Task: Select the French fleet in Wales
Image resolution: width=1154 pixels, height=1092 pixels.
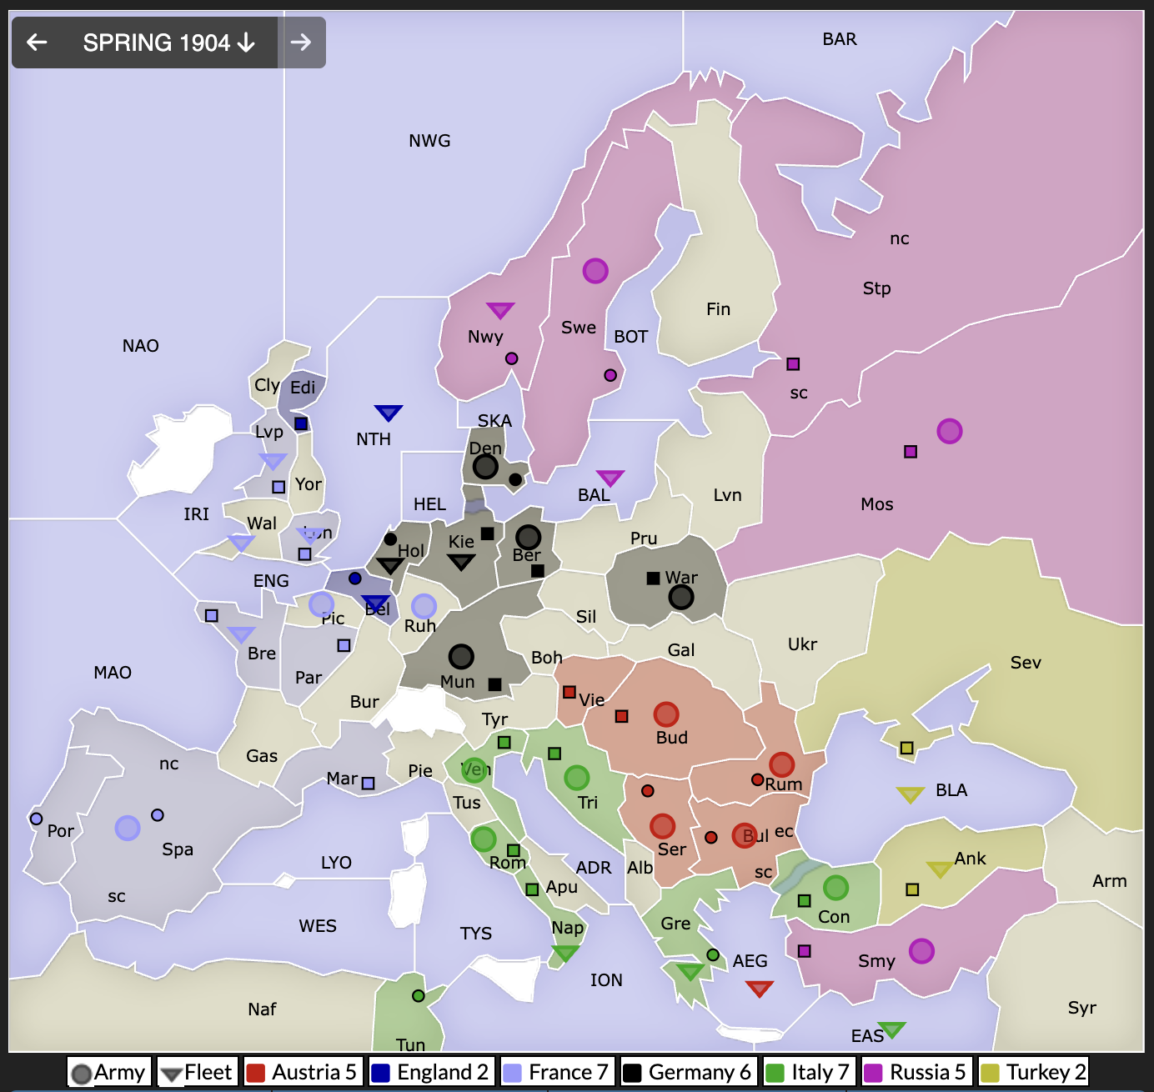Action: (241, 543)
